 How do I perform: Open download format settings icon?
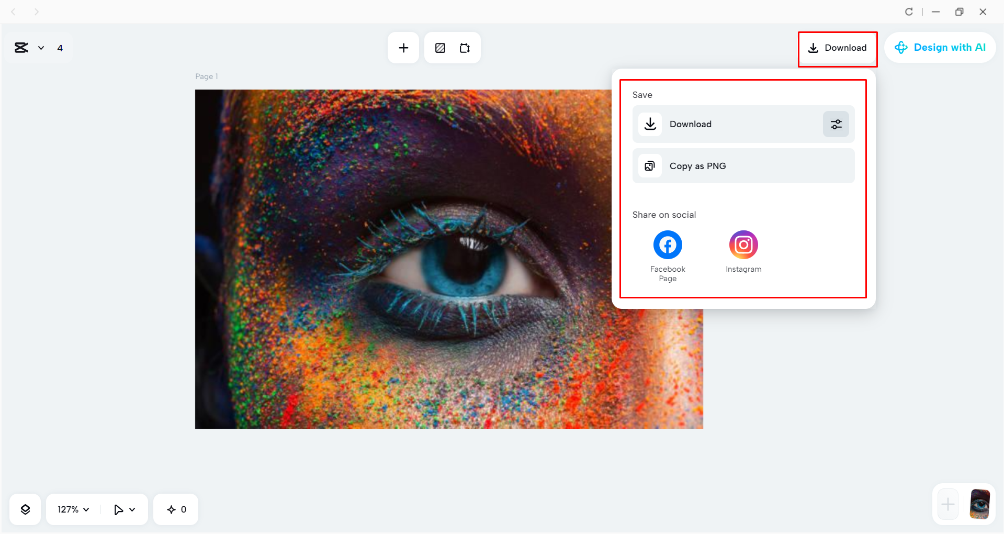click(836, 124)
